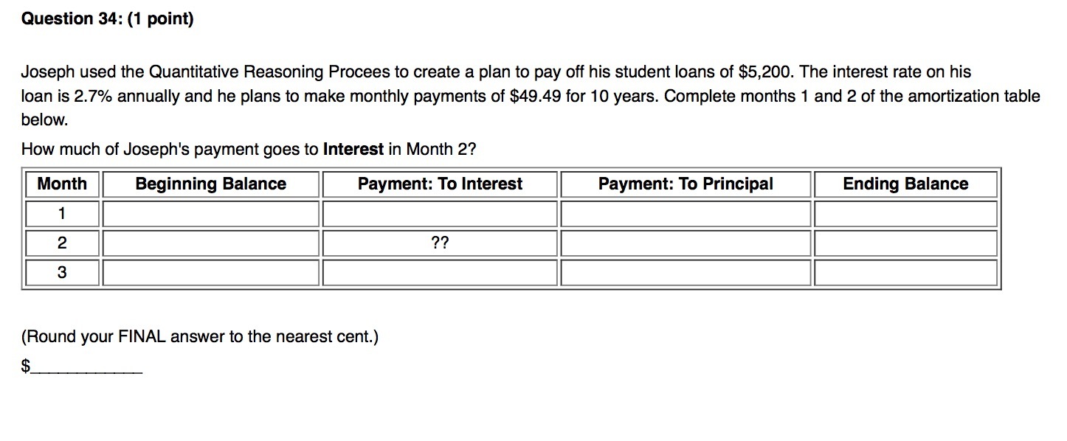This screenshot has height=441, width=1067.
Task: Click the Question 34 heading
Action: (107, 19)
